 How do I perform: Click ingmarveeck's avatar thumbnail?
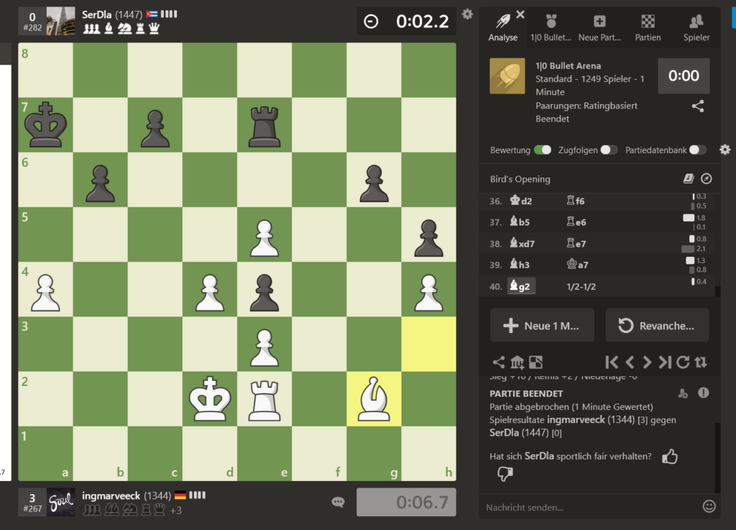pos(60,502)
